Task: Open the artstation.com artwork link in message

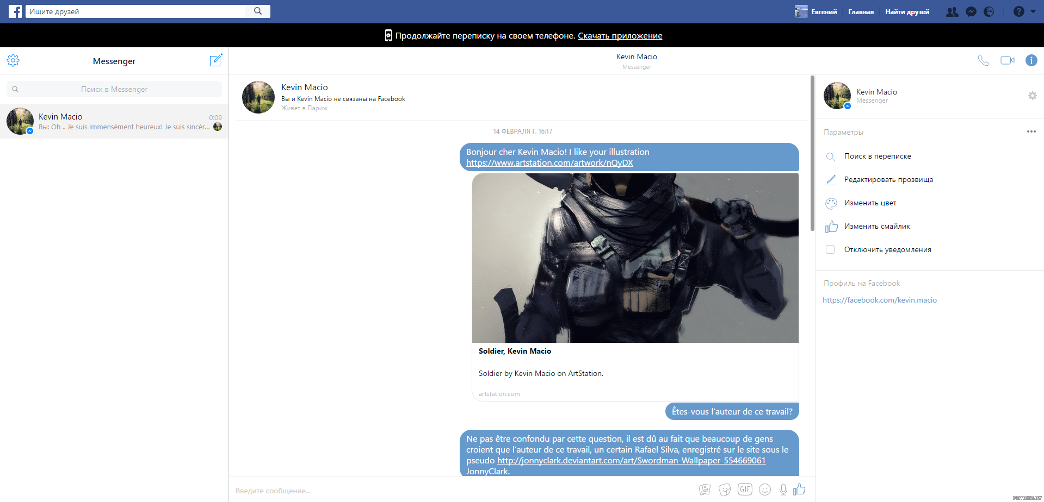Action: [549, 163]
